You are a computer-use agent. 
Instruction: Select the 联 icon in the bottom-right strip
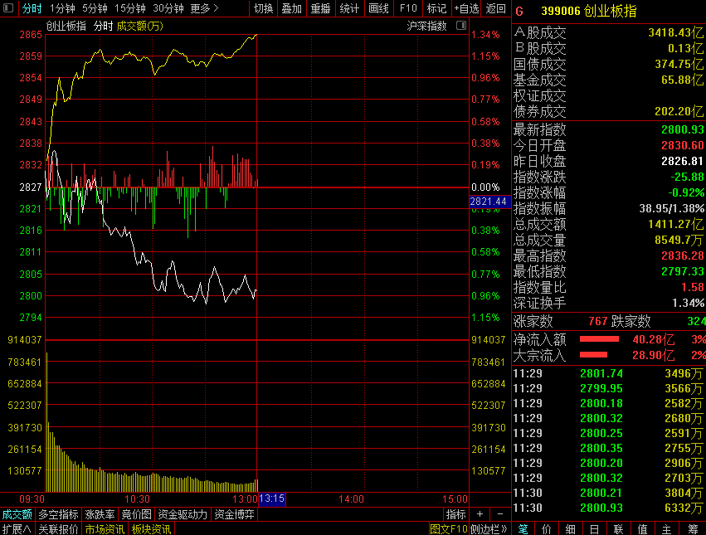[x=619, y=528]
